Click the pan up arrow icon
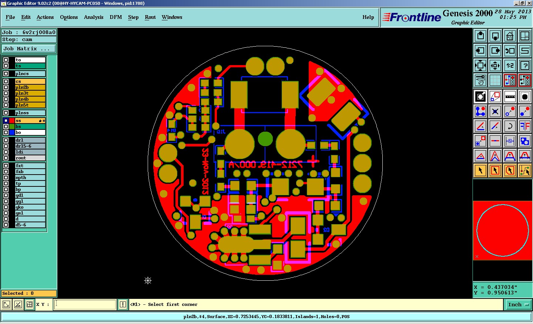533x324 pixels. pyautogui.click(x=480, y=36)
